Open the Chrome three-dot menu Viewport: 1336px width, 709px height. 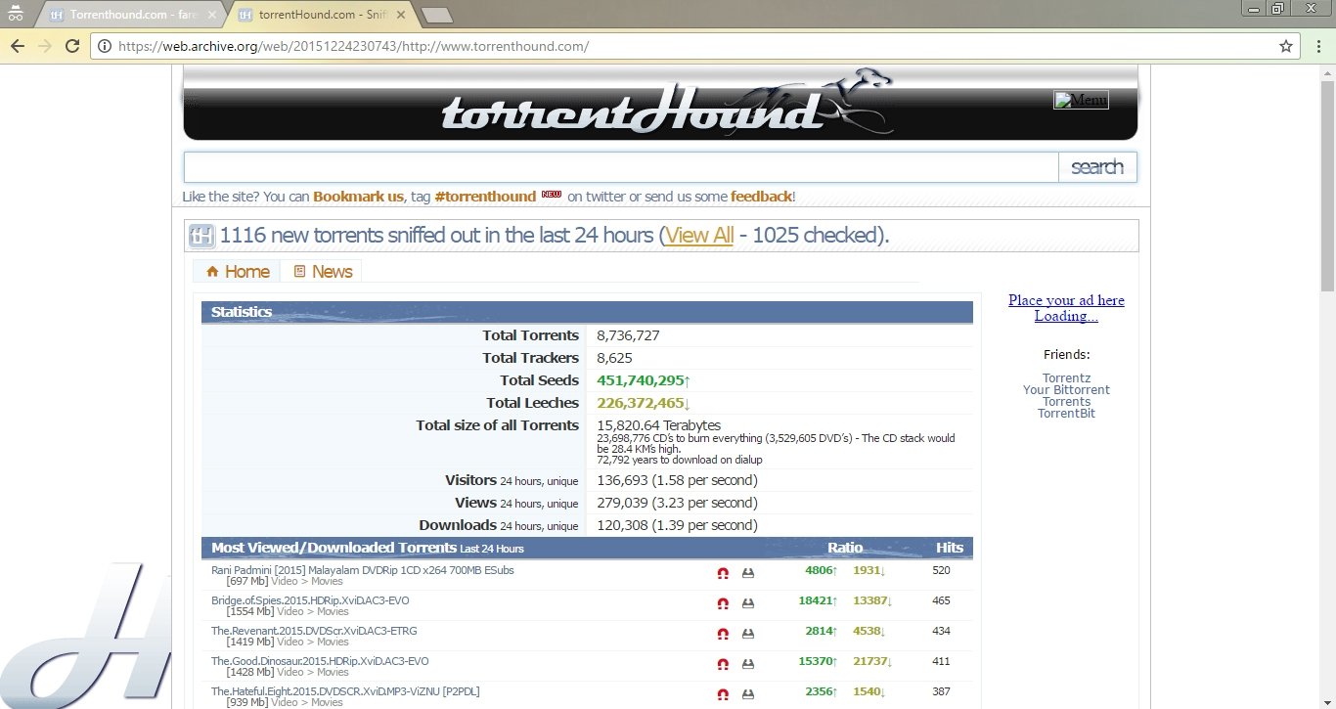[x=1317, y=46]
